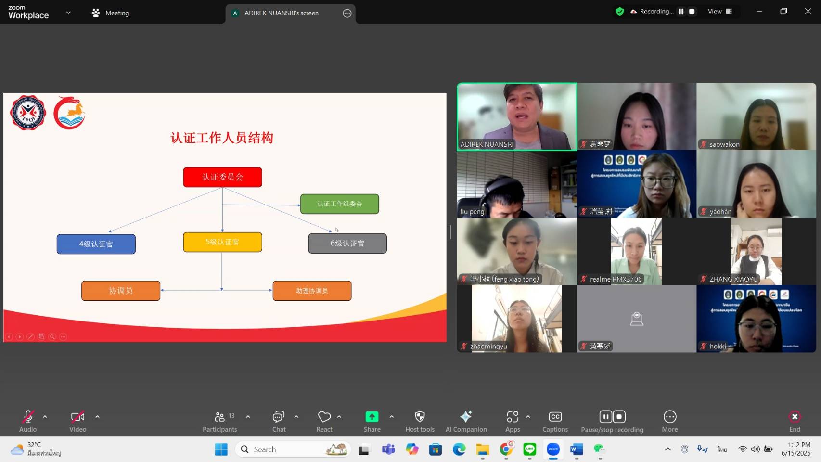This screenshot has width=821, height=462.
Task: Open the Chat panel
Action: point(279,421)
